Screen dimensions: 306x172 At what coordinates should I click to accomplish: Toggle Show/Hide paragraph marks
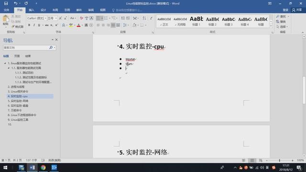click(151, 18)
